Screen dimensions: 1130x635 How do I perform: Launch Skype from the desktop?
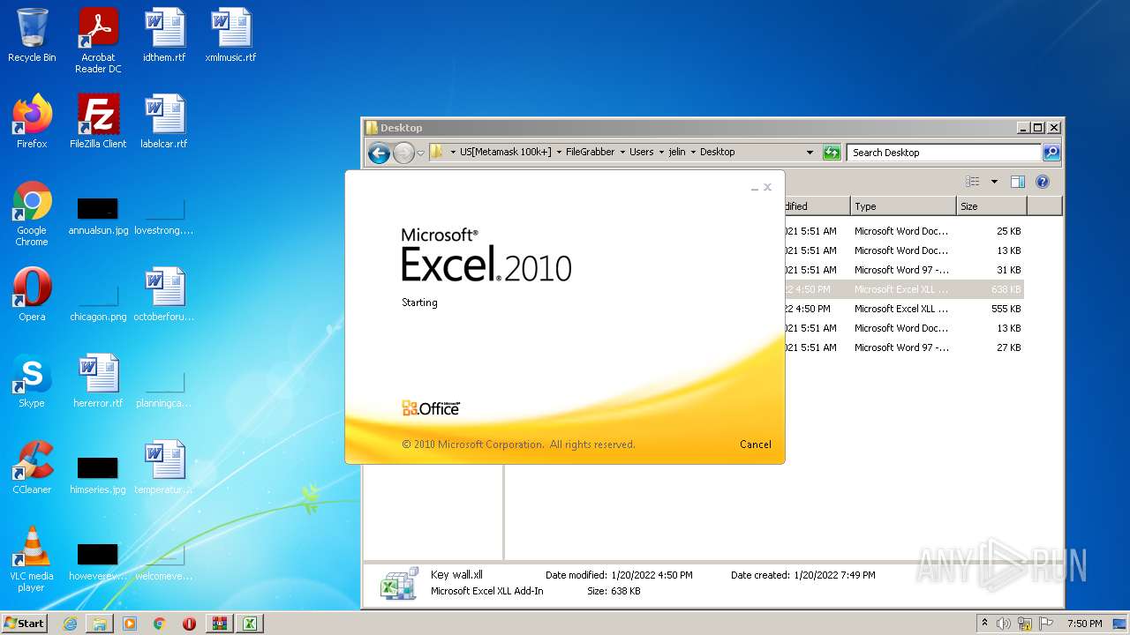(x=32, y=381)
